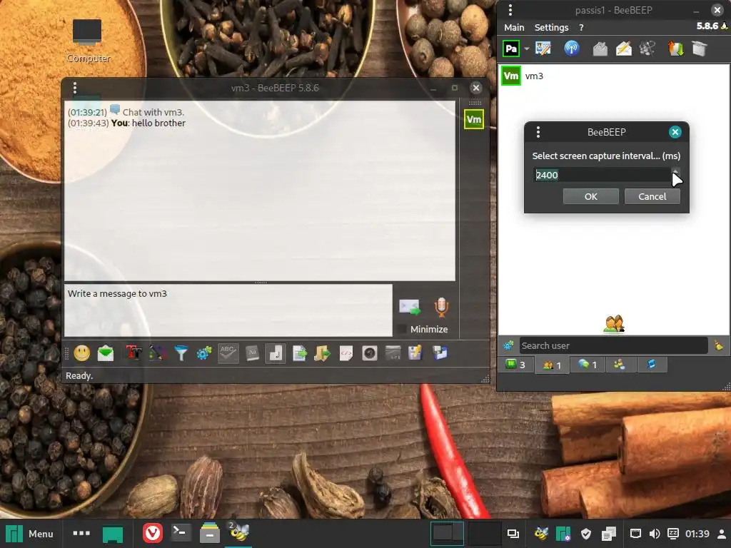Select user vm3 in the user list

coord(614,76)
